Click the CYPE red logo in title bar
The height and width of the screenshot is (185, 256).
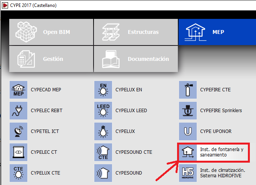pyautogui.click(x=5, y=5)
